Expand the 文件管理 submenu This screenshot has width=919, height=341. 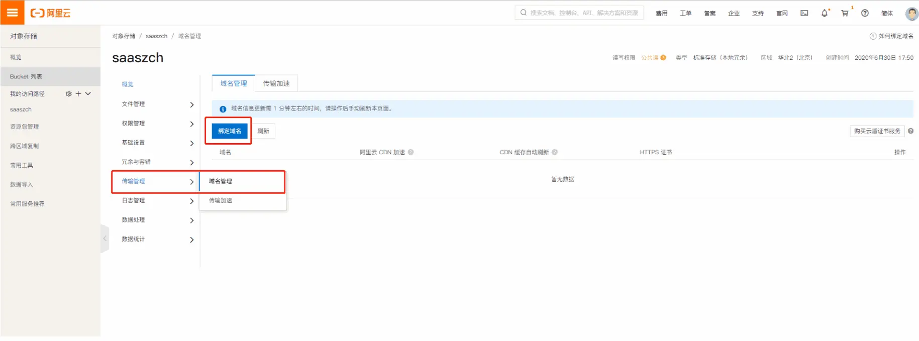[x=191, y=104]
